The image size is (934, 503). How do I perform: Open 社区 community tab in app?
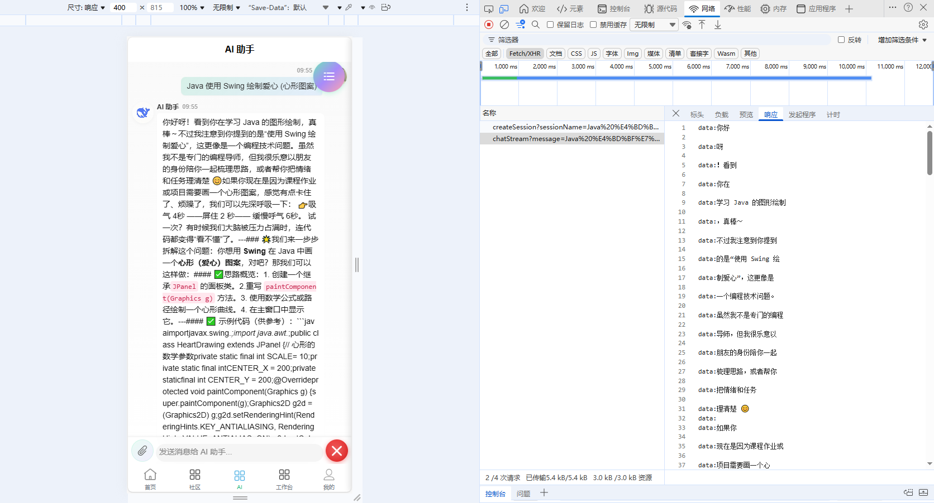coord(195,479)
